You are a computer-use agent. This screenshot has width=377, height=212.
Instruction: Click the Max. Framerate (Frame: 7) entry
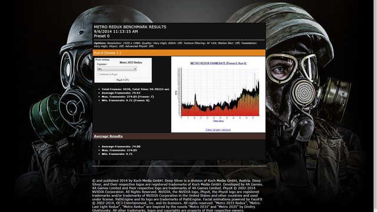pos(128,97)
